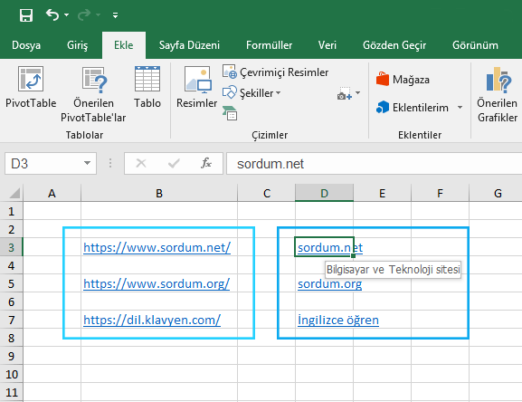Click the İngilizce öğren hyperlink
Image resolution: width=522 pixels, height=402 pixels.
[x=338, y=321]
